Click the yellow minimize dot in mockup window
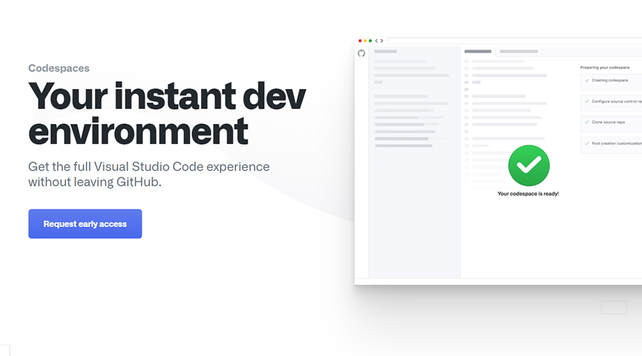Screen dimensions: 642x356 coord(365,41)
